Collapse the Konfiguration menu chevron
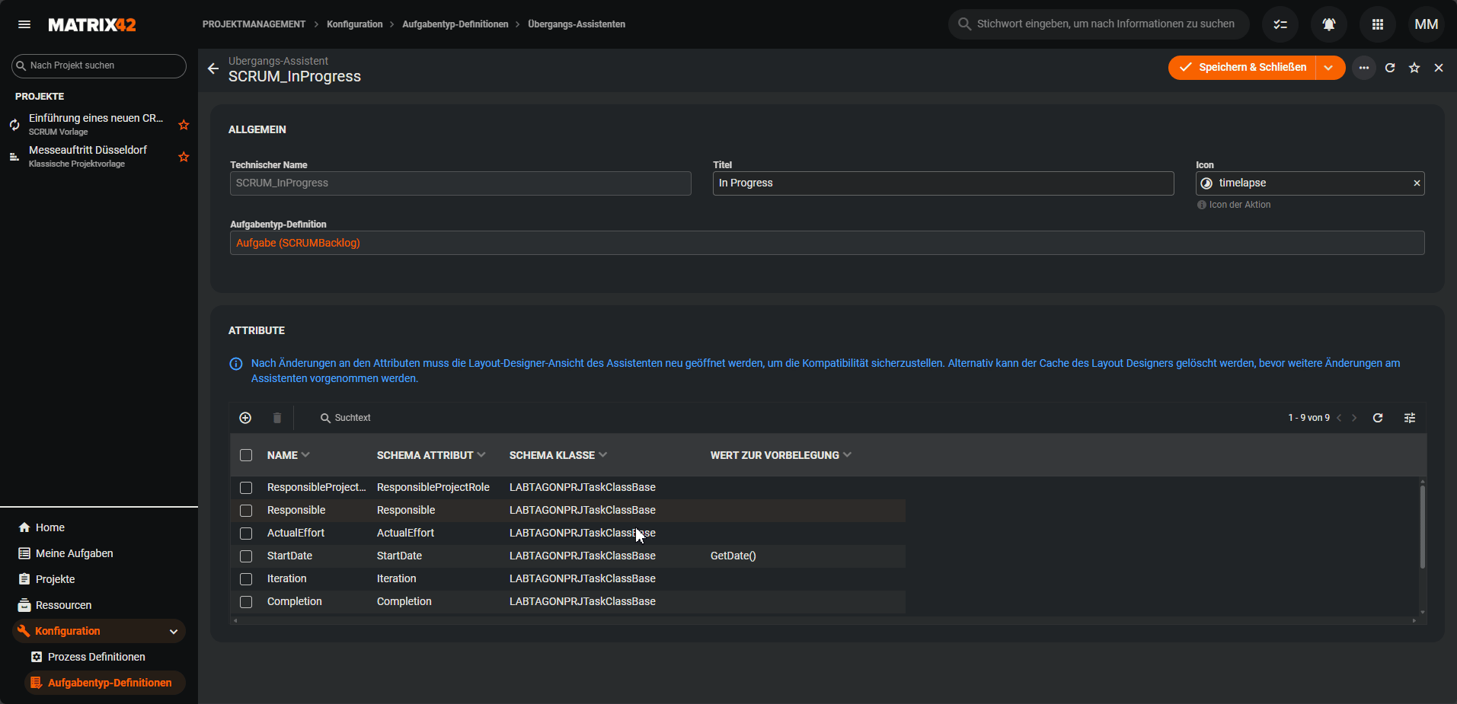 [174, 632]
